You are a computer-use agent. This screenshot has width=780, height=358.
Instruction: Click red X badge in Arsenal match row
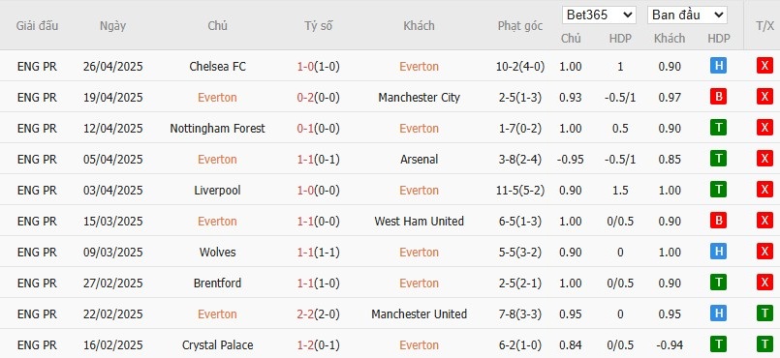[764, 159]
